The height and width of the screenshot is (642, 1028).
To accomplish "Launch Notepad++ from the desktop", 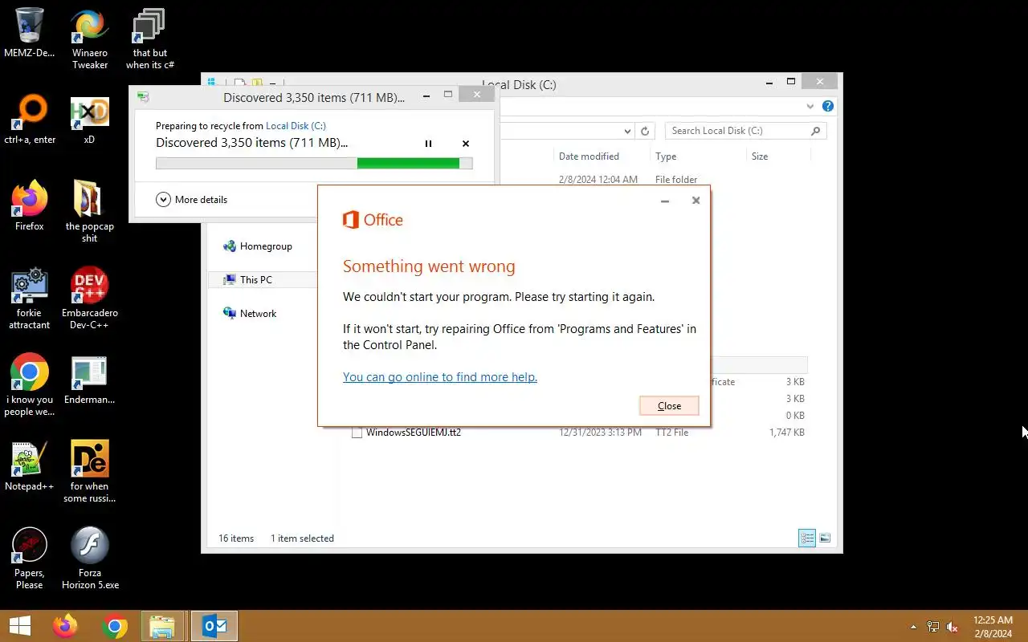I will [30, 466].
